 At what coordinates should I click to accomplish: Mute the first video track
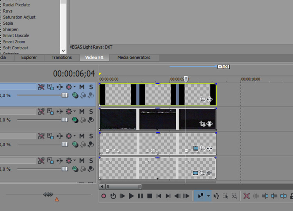(x=82, y=87)
